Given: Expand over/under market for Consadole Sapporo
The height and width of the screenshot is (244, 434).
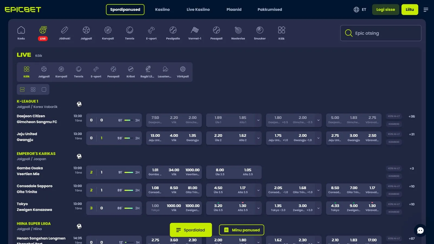Looking at the screenshot, I should tap(258, 190).
